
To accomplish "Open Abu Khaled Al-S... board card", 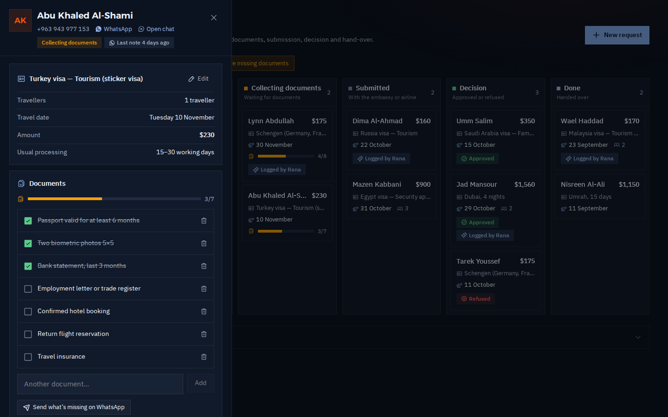I will pos(287,213).
